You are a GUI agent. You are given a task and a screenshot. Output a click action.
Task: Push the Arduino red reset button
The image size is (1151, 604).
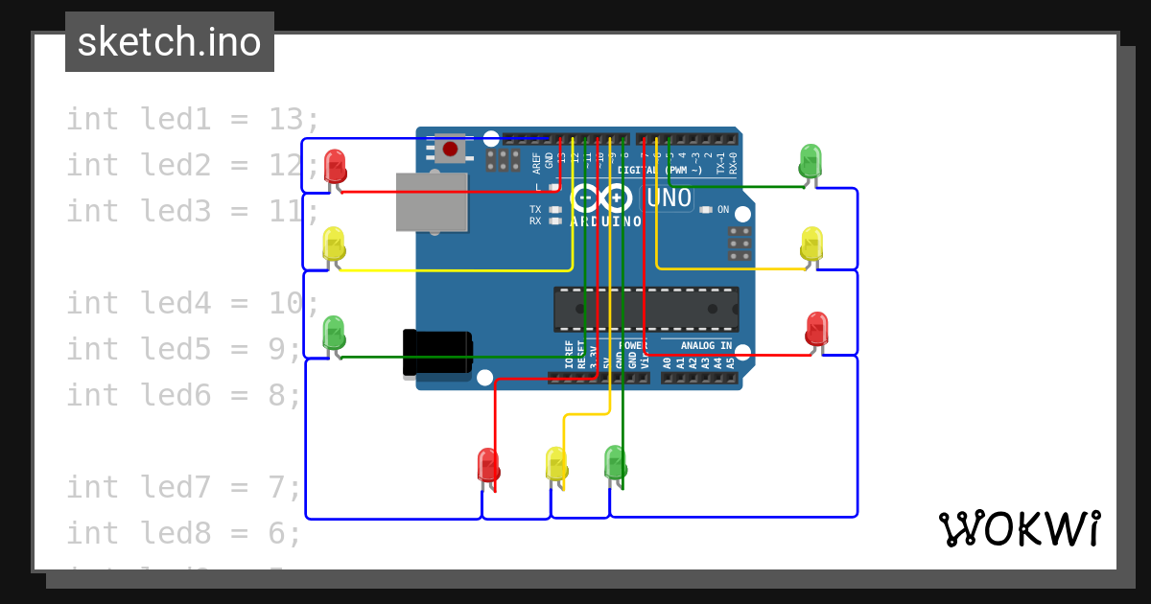coord(450,149)
